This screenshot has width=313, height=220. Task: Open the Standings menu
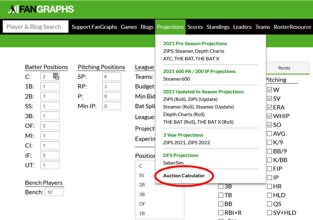click(x=218, y=27)
